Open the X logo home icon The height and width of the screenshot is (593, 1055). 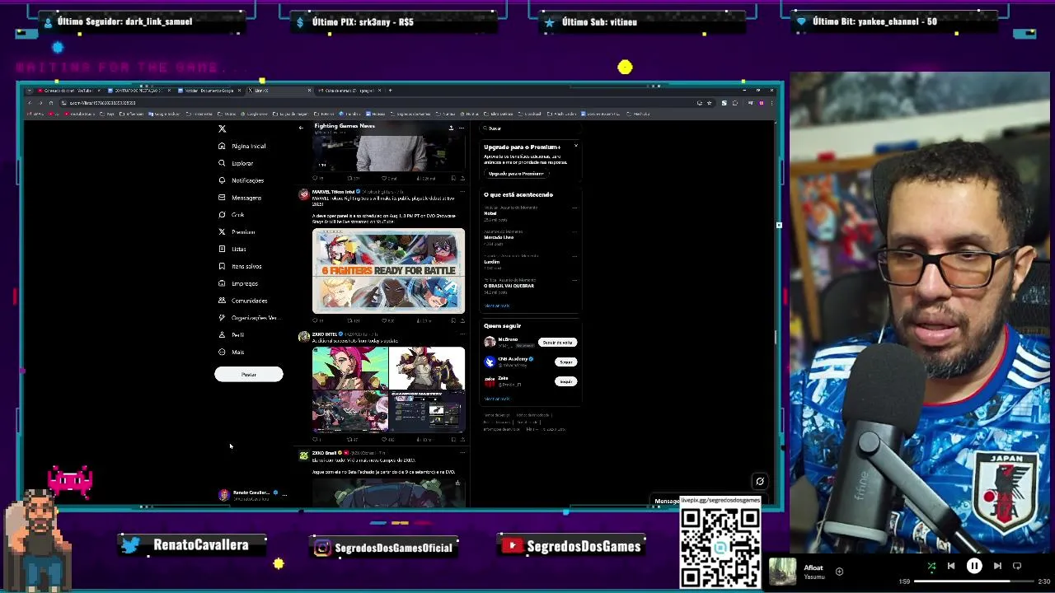point(222,128)
